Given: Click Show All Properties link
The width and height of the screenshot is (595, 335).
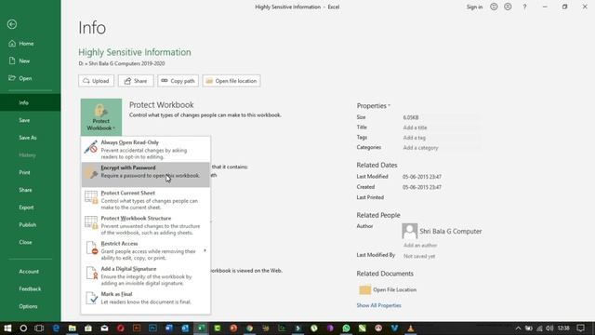Looking at the screenshot, I should tap(378, 305).
